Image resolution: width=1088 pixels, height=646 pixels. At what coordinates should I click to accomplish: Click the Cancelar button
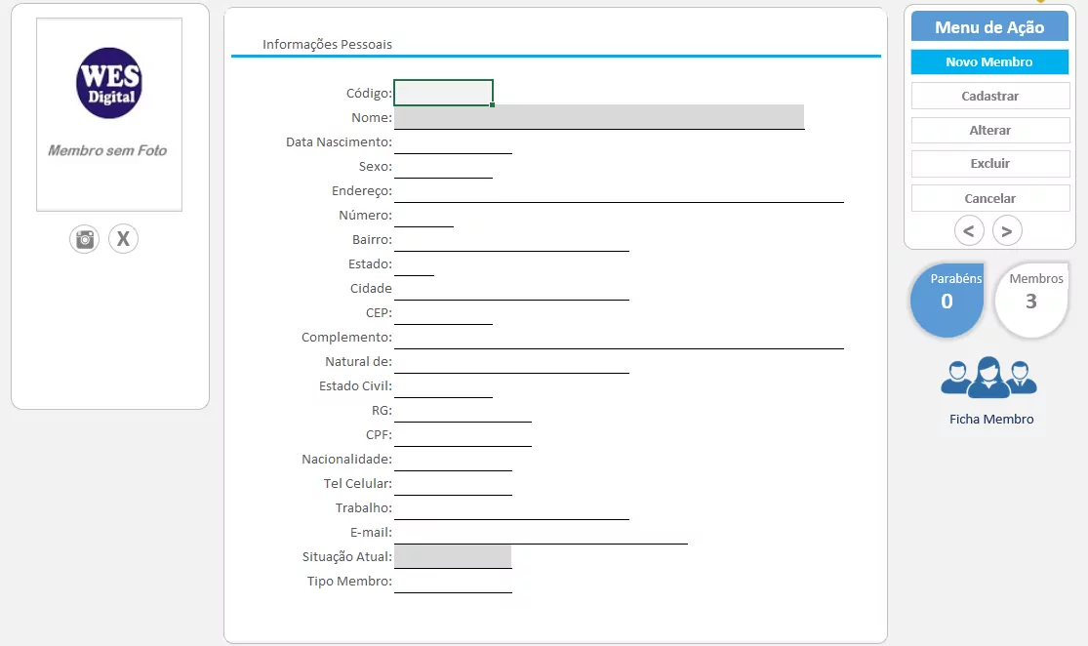click(990, 198)
